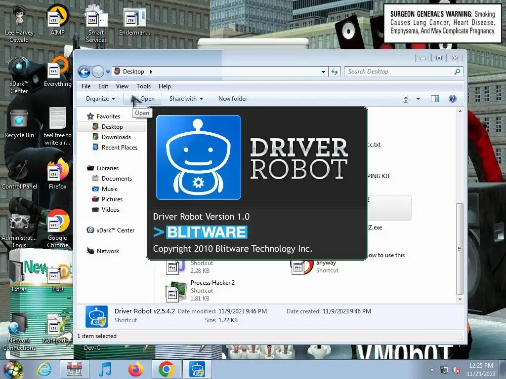Click the file list scroll down arrow
Screen dimensions: 506x379
click(x=460, y=300)
